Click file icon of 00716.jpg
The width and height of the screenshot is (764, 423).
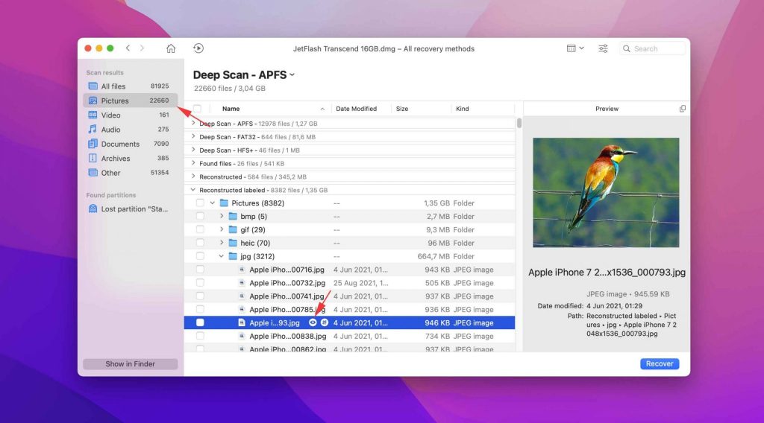tap(242, 270)
